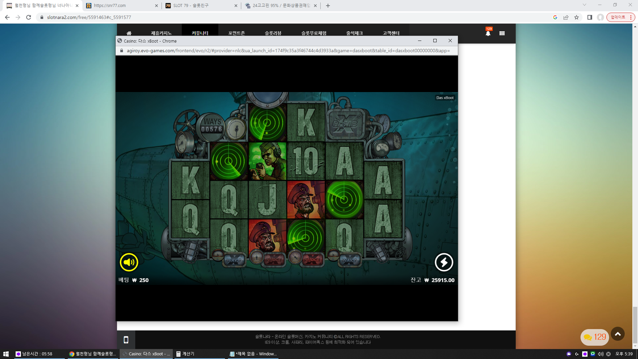Viewport: 638px width, 359px height.
Task: Mute the game sound with the speaker button
Action: (x=129, y=262)
